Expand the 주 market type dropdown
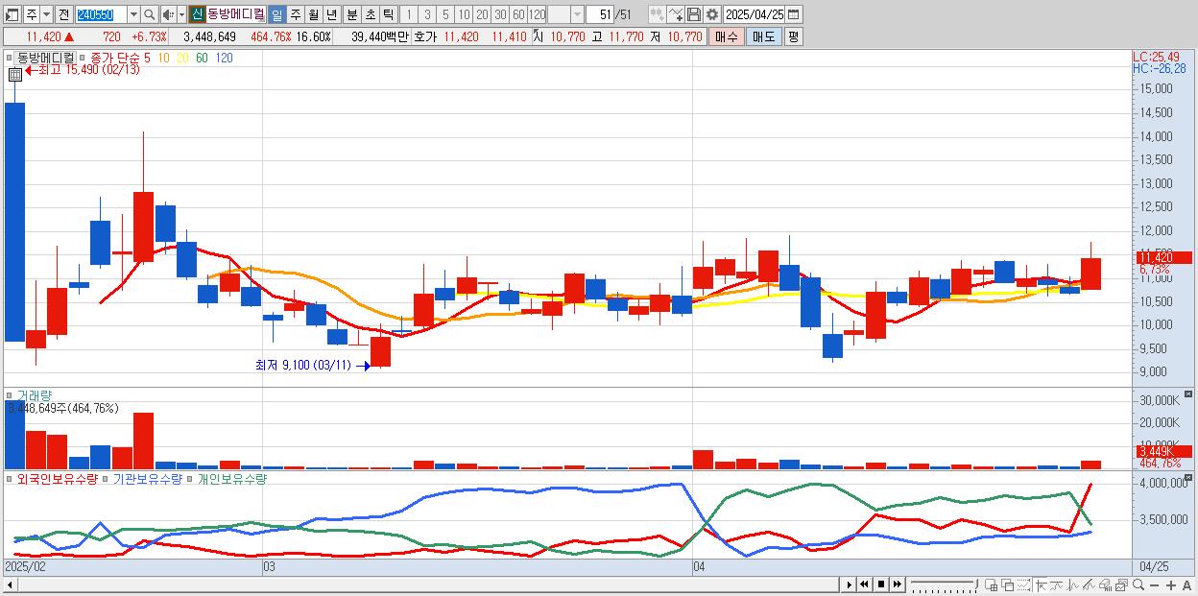 (47, 14)
